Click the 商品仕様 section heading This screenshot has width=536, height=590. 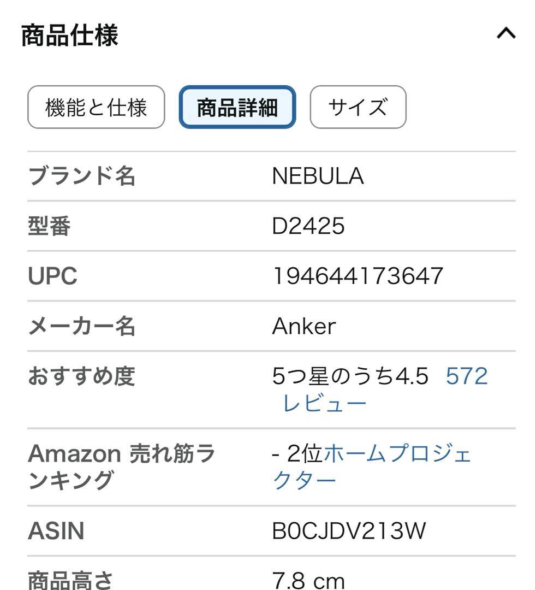pos(70,36)
